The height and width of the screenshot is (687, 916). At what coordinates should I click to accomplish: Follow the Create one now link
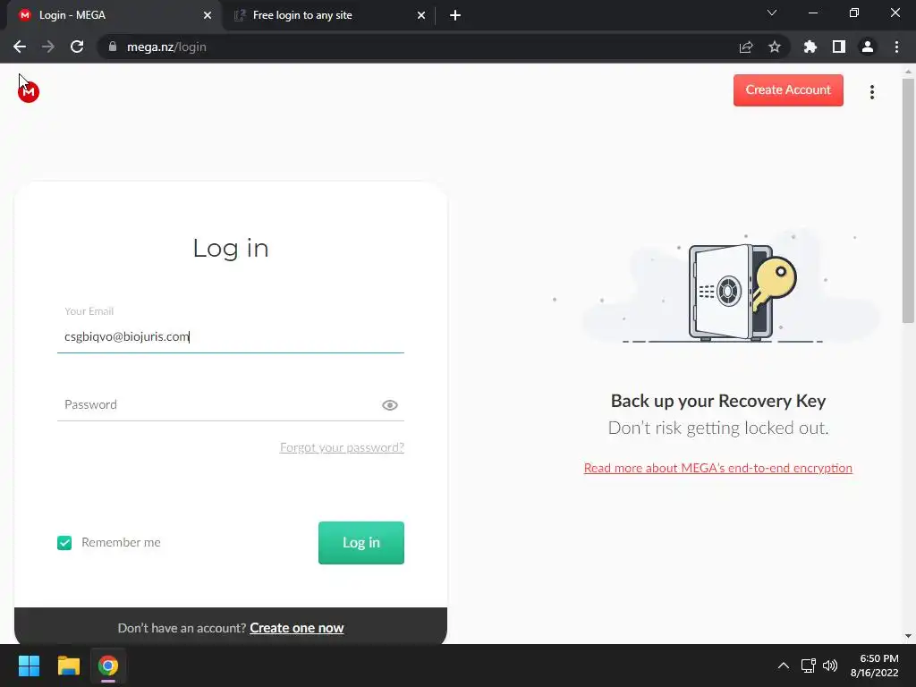point(297,628)
